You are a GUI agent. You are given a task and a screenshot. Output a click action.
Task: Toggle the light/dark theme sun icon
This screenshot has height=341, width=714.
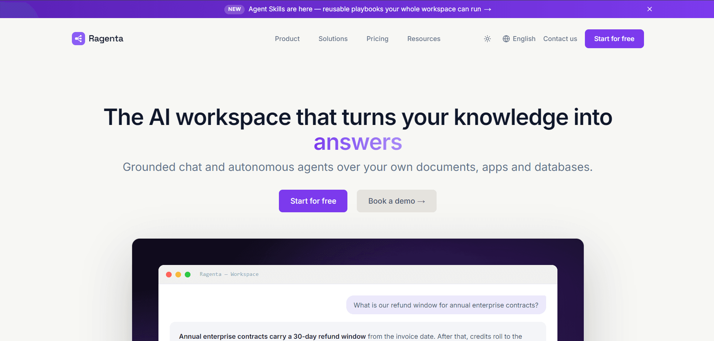[487, 39]
